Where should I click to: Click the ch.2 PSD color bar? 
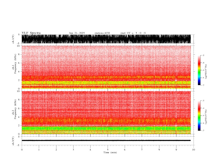[x=199, y=116]
